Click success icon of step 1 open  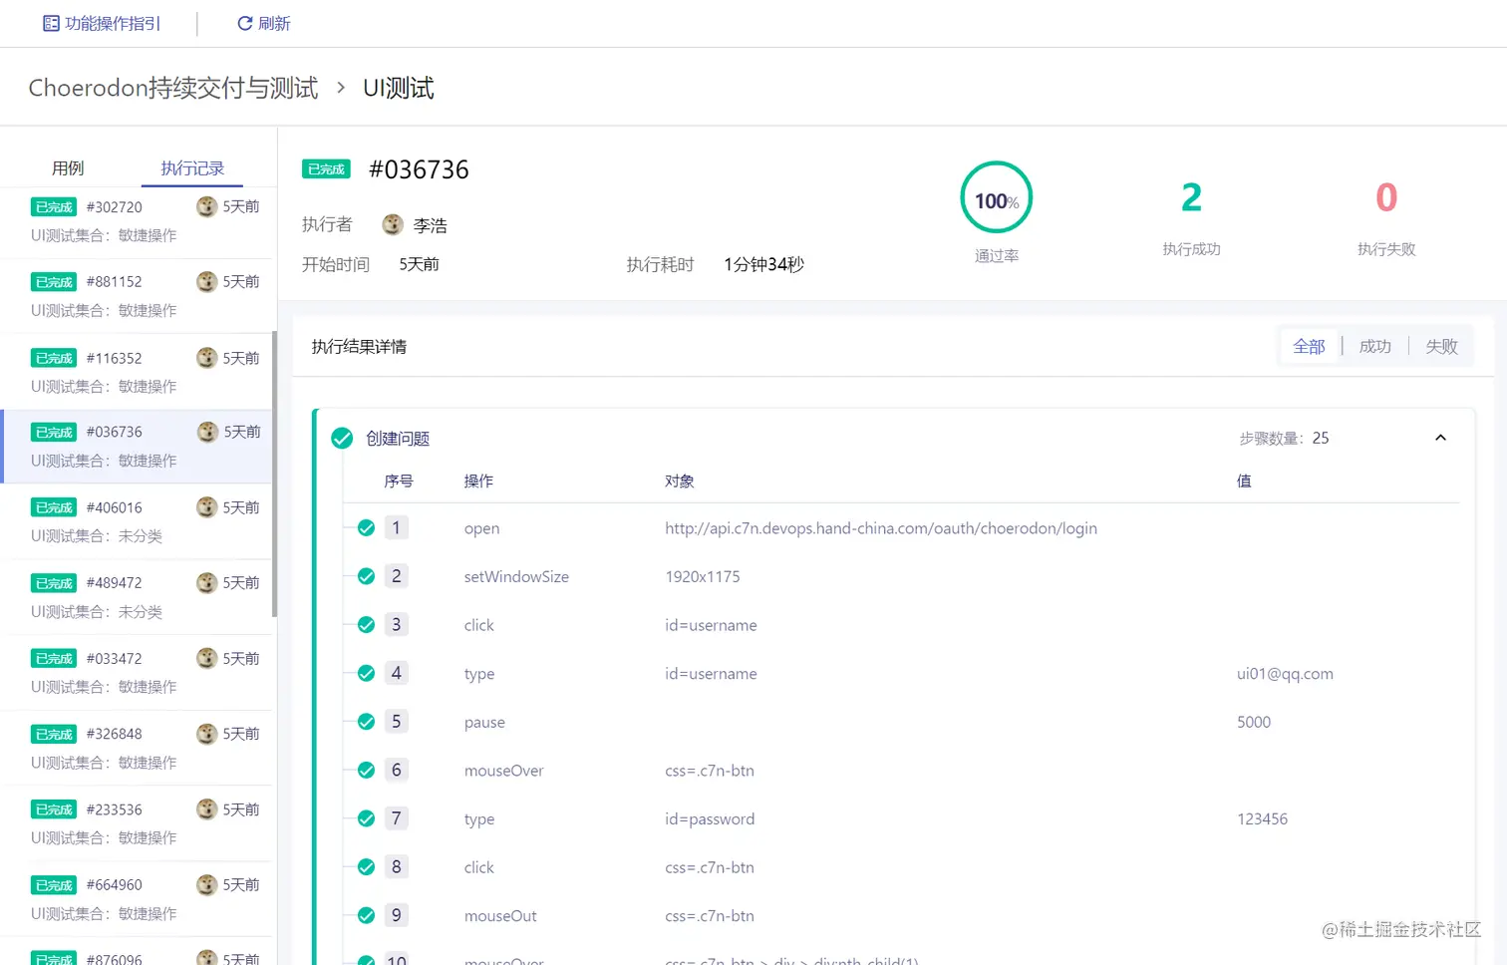(x=366, y=528)
